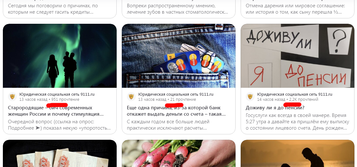The width and height of the screenshot is (357, 167).
Task: Click the '2,2K прочтений' read count
Action: click(304, 100)
